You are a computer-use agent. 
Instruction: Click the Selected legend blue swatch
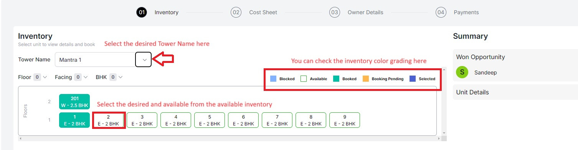point(413,79)
